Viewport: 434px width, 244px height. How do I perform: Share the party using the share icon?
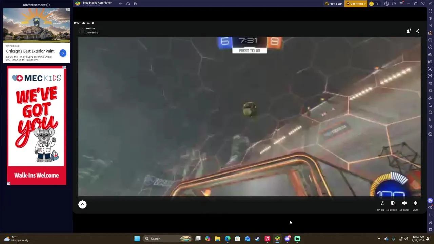417,31
